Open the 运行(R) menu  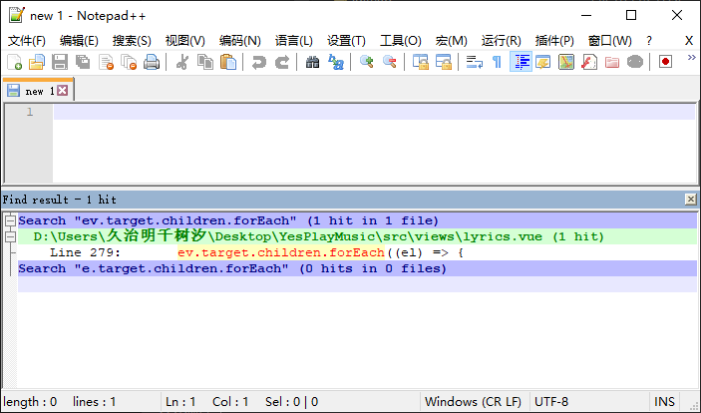coord(502,41)
